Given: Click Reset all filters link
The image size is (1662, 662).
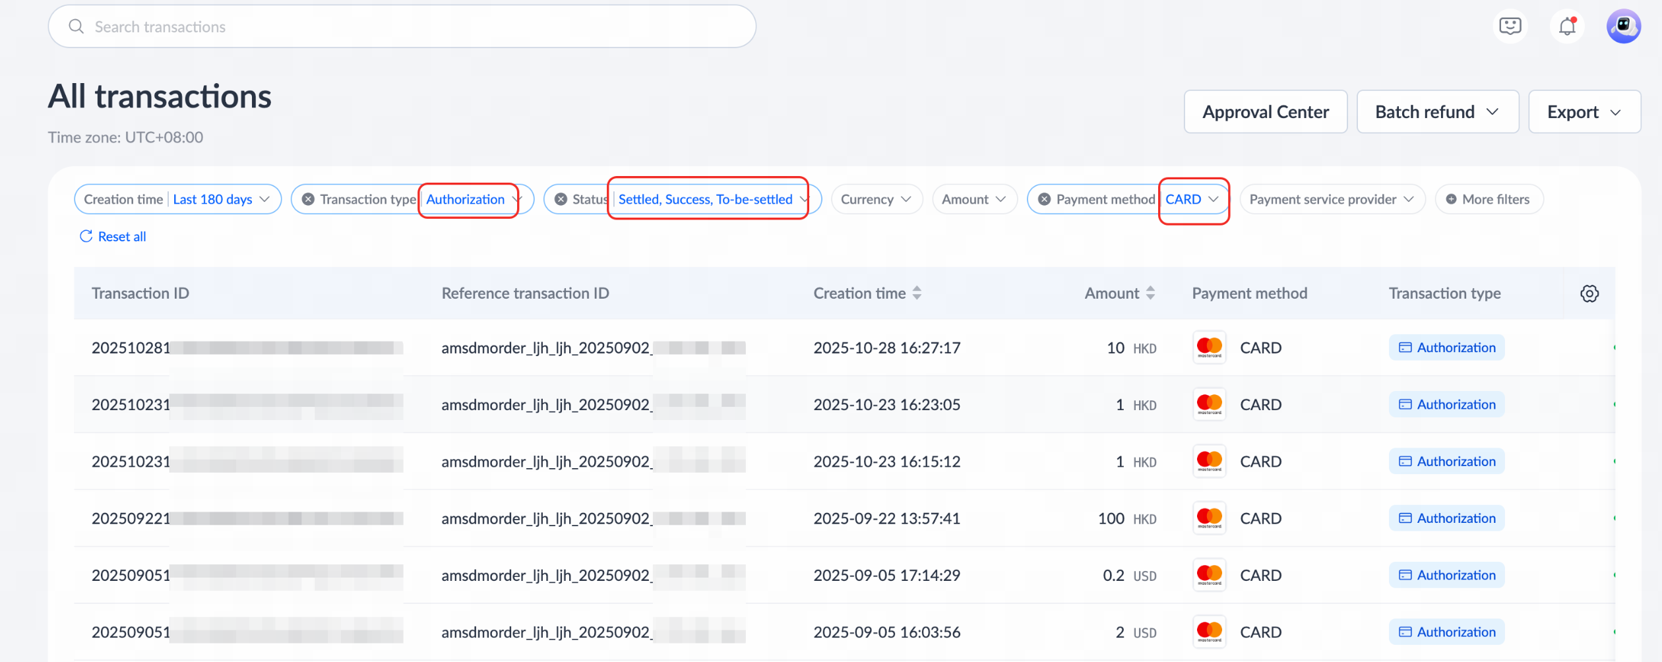Looking at the screenshot, I should [x=113, y=237].
